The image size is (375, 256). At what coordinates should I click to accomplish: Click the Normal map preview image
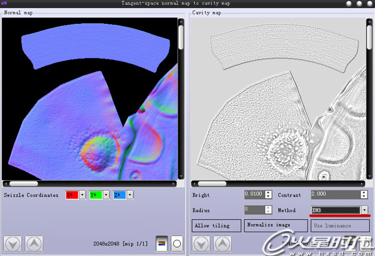point(89,99)
